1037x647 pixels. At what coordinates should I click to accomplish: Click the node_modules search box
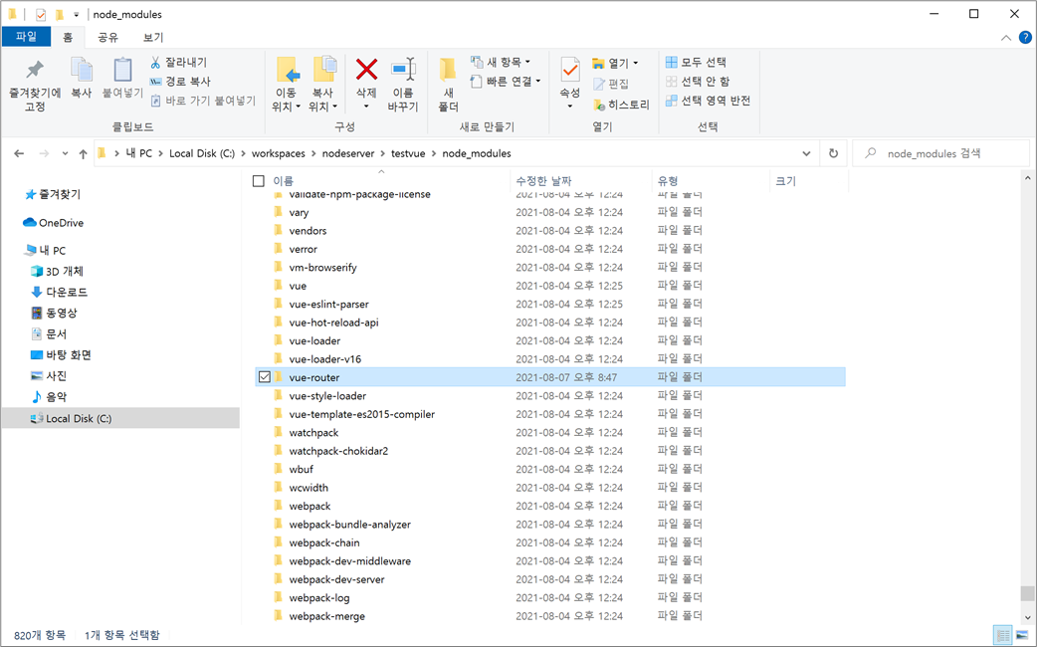941,153
